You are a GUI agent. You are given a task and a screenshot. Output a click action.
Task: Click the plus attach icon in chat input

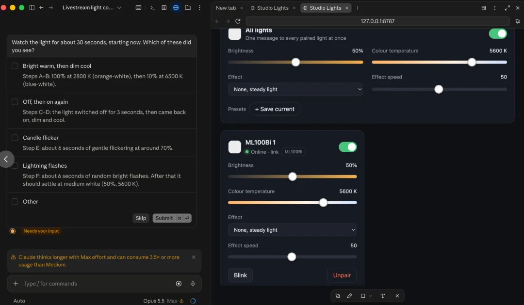click(16, 283)
